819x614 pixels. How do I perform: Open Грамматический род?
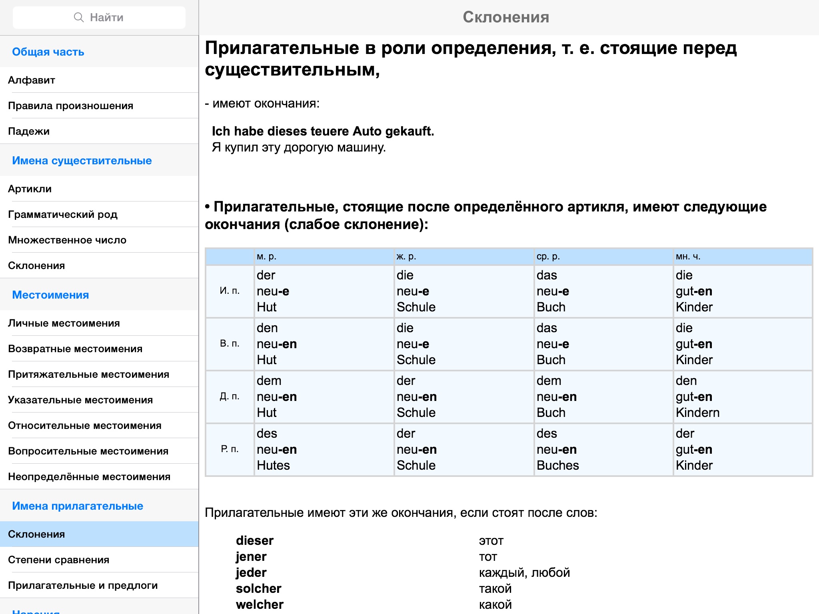(x=99, y=214)
